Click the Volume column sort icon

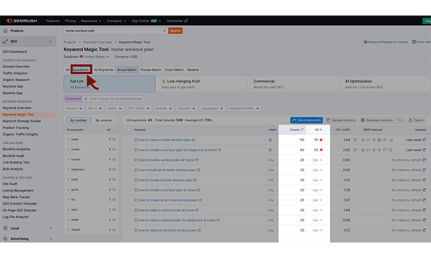click(302, 130)
